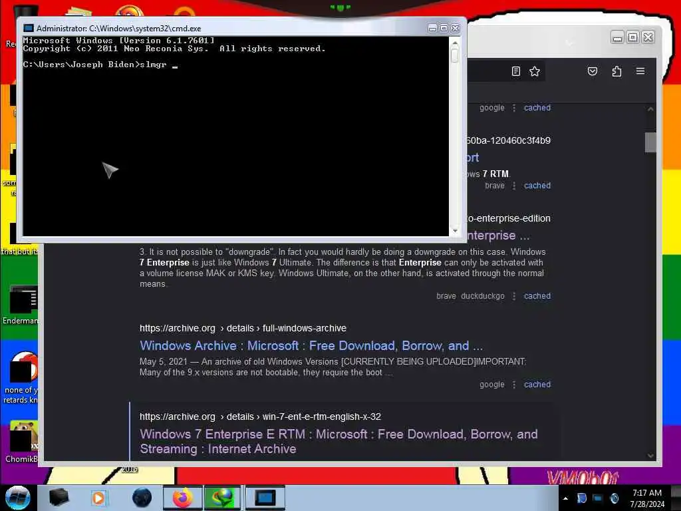
Task: Open the taskbar clock showing 7:17 AM
Action: 647,498
